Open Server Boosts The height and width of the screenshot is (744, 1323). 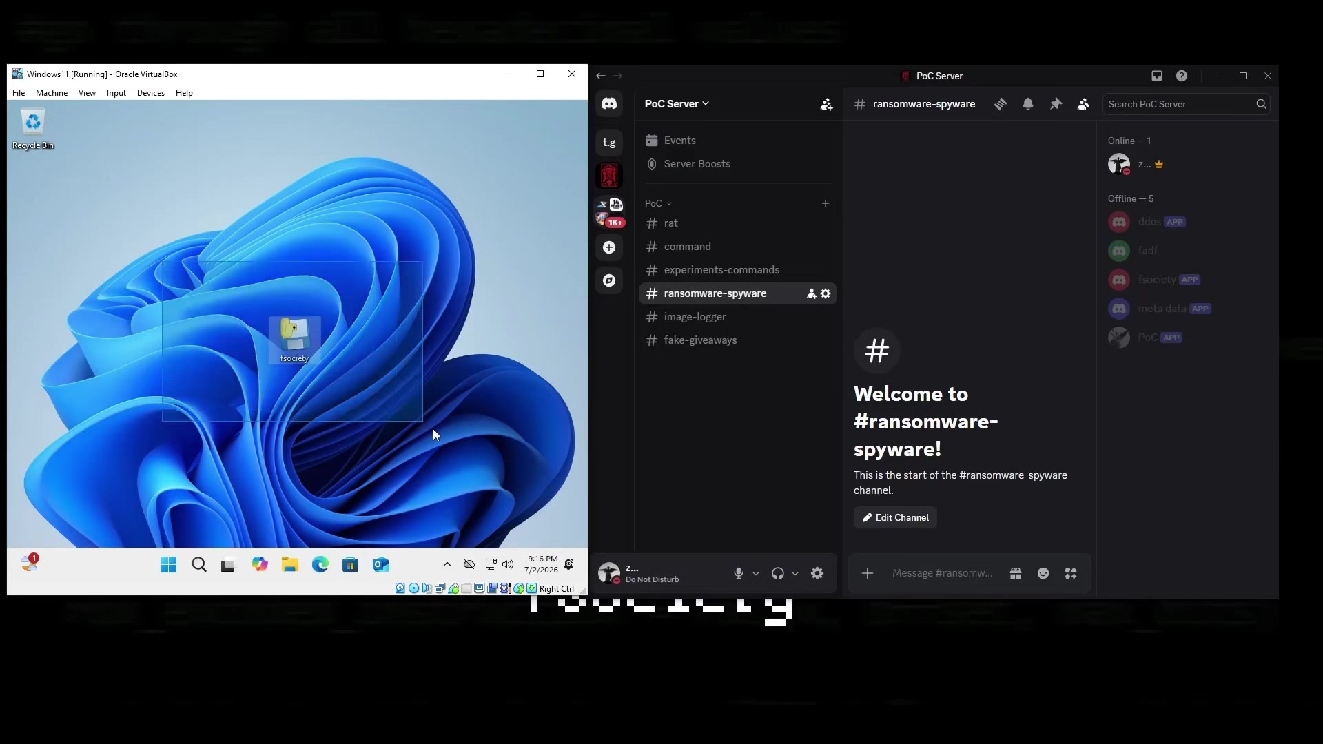(738, 164)
